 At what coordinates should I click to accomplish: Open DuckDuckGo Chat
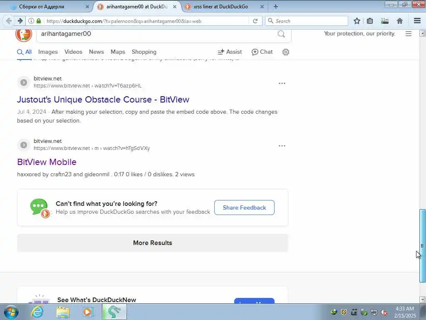(262, 52)
